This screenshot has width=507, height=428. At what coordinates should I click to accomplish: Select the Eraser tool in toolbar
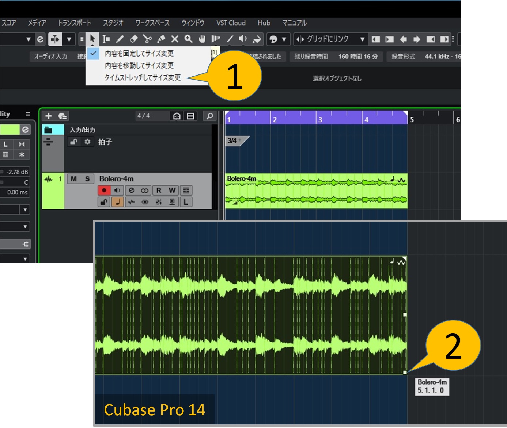(x=134, y=39)
